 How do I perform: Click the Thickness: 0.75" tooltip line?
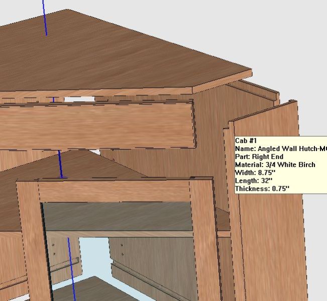click(262, 189)
